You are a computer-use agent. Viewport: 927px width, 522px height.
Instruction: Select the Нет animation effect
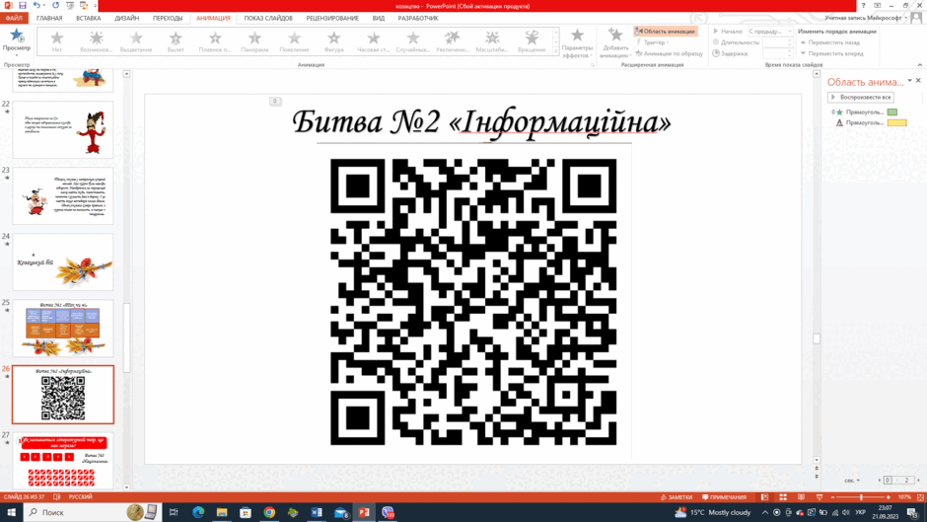[x=57, y=42]
